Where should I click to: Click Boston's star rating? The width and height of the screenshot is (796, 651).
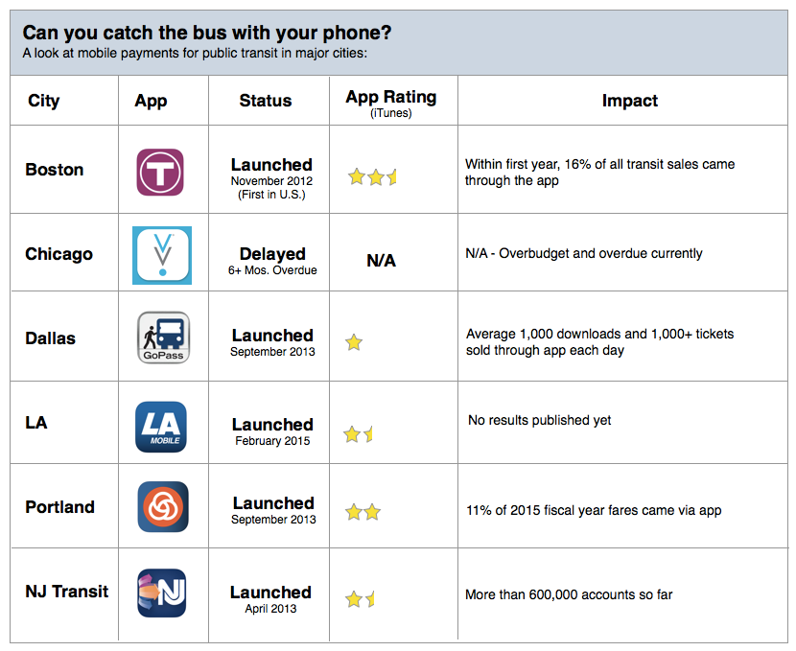tap(372, 176)
